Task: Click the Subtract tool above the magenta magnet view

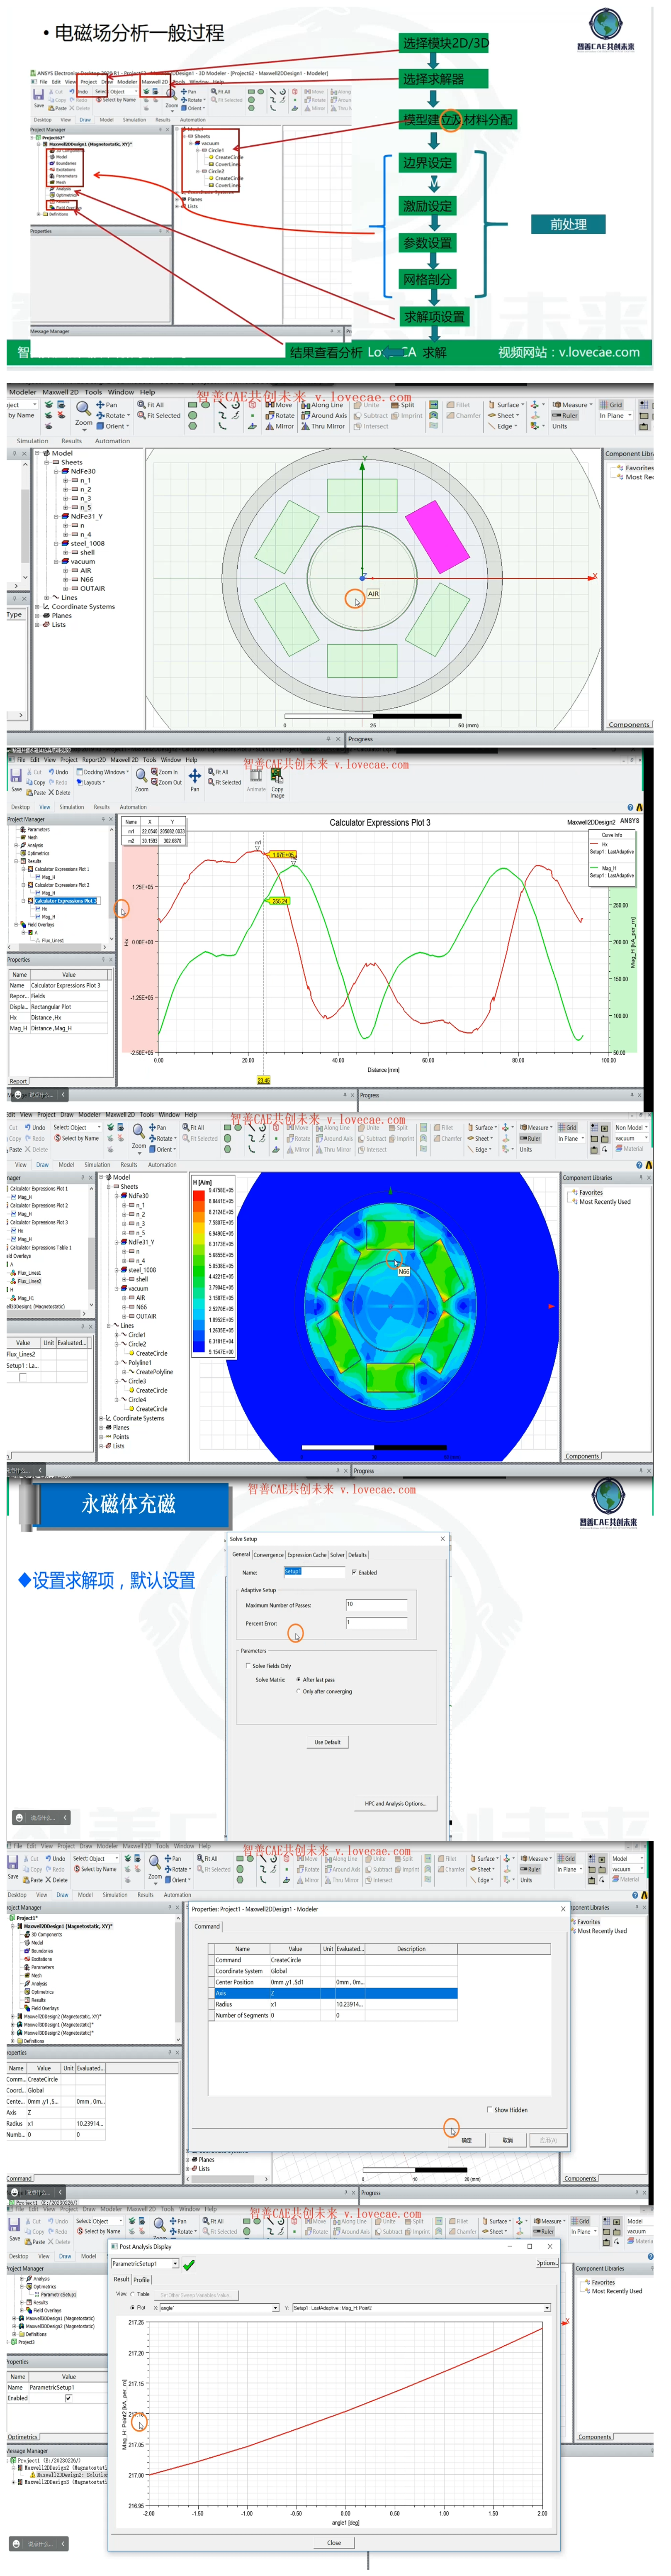Action: pos(370,415)
